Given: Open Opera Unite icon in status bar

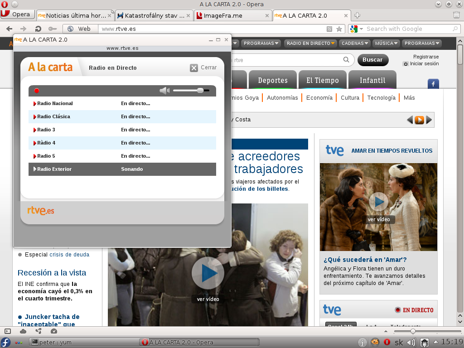Looking at the screenshot, I should point(39,331).
